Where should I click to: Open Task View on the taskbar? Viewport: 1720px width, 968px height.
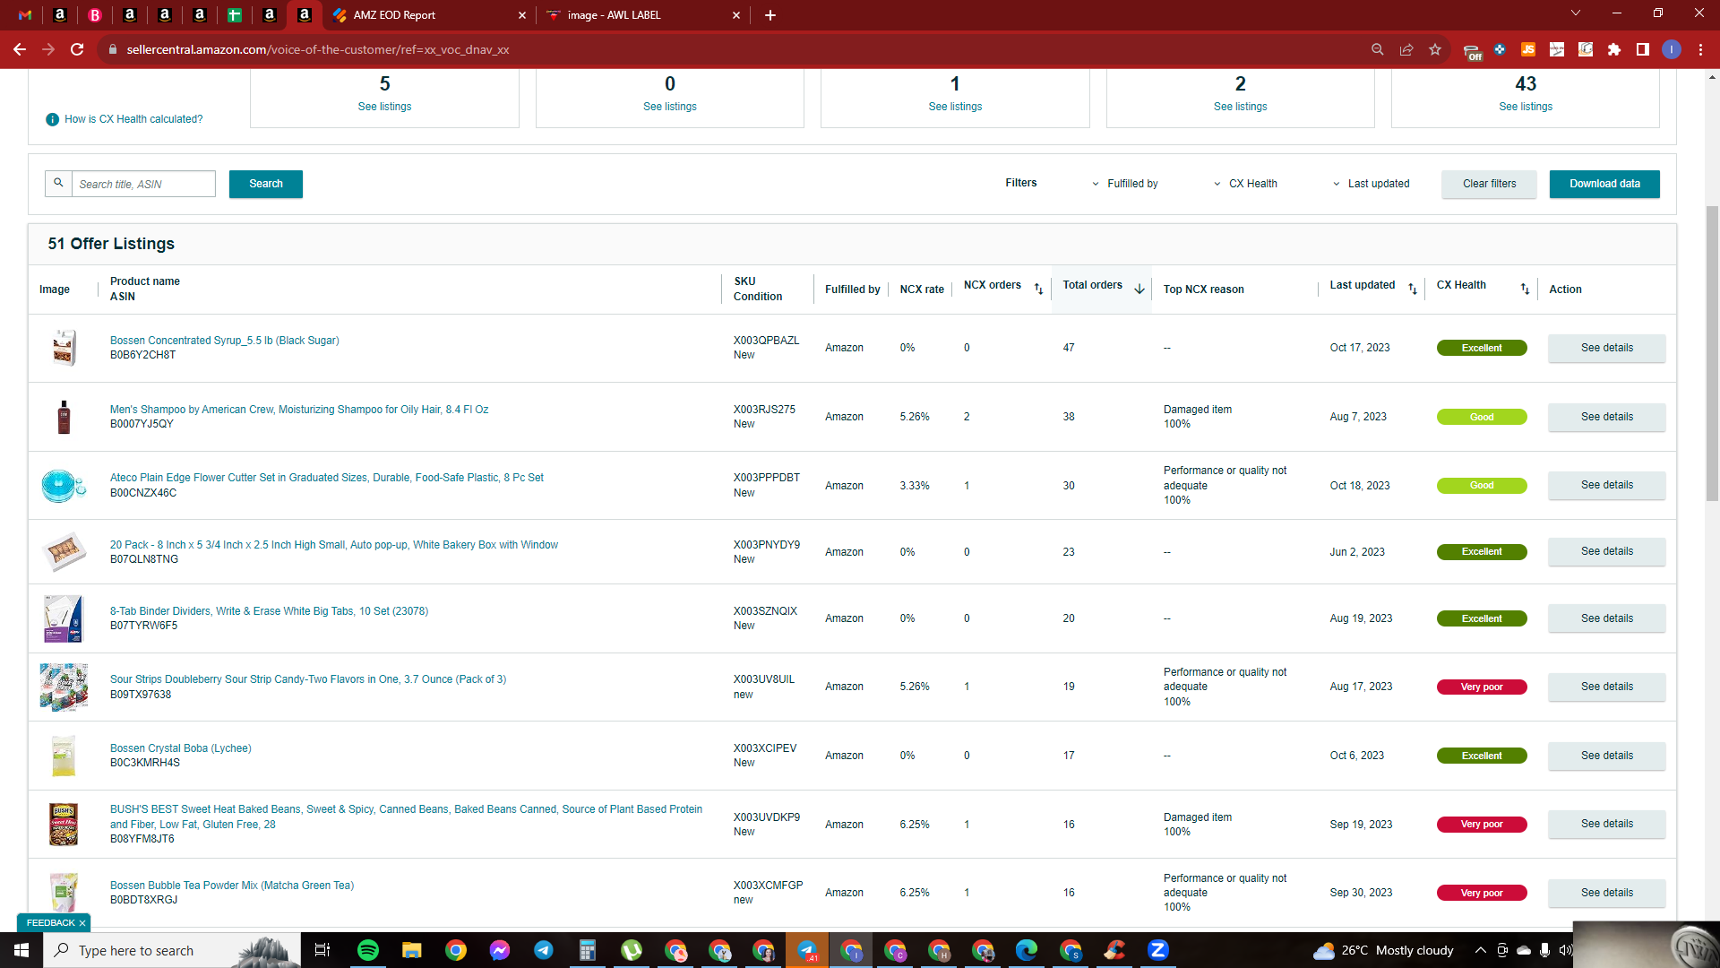point(322,950)
